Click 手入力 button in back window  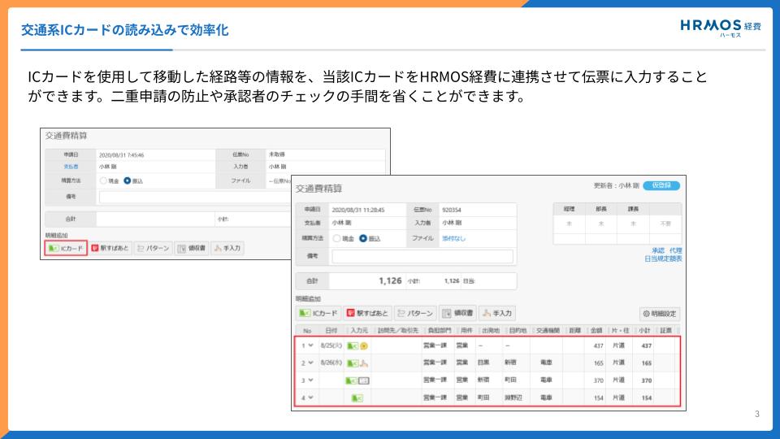point(227,248)
